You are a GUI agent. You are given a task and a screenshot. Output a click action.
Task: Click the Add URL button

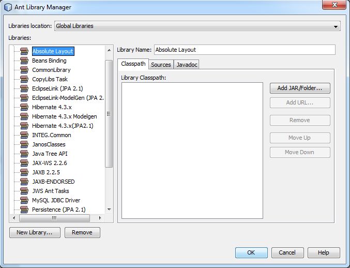point(300,103)
